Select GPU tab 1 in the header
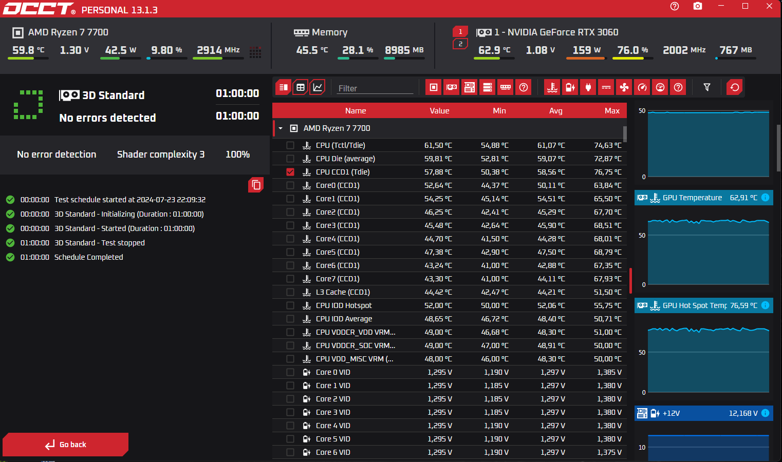The image size is (782, 462). (460, 32)
